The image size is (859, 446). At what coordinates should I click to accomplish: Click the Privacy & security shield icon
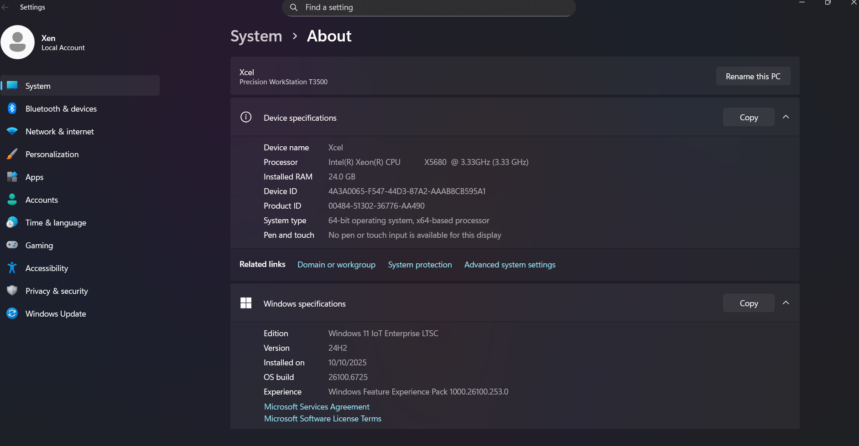point(12,291)
